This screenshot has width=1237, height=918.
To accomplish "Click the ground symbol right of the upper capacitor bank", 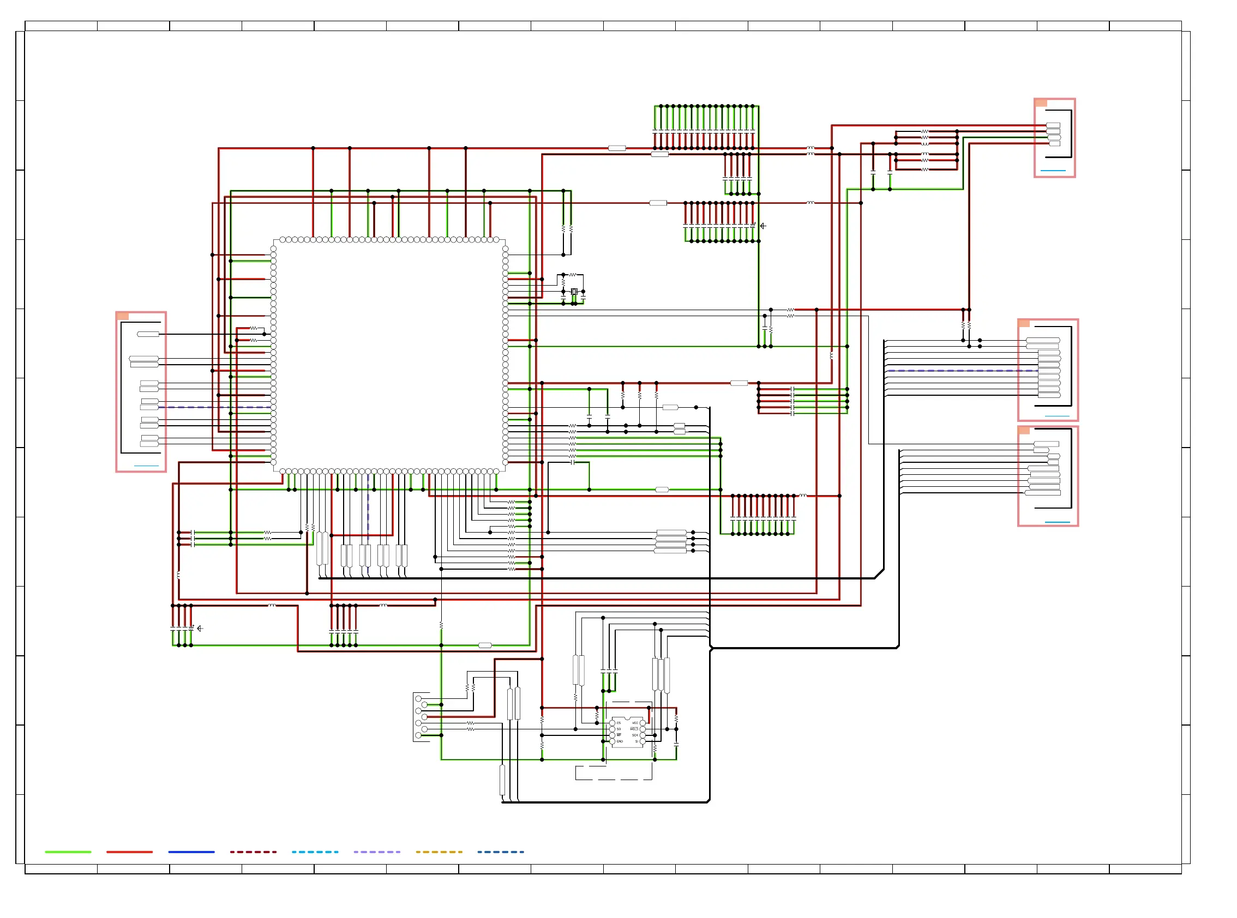I will 764,226.
